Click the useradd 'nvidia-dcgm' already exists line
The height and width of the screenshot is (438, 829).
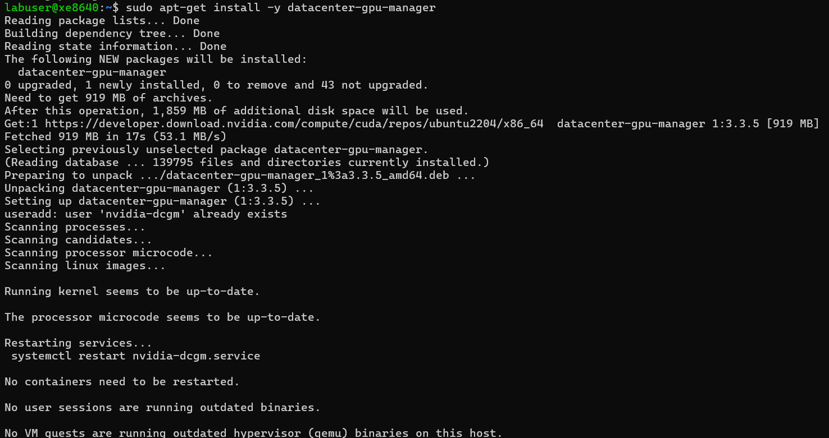point(145,214)
